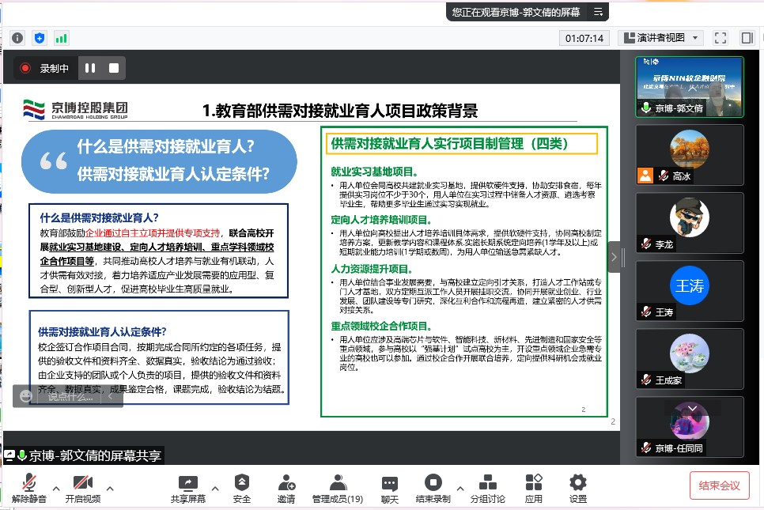Click heading 就业实习基地项目
This screenshot has height=510, width=764.
(375, 172)
